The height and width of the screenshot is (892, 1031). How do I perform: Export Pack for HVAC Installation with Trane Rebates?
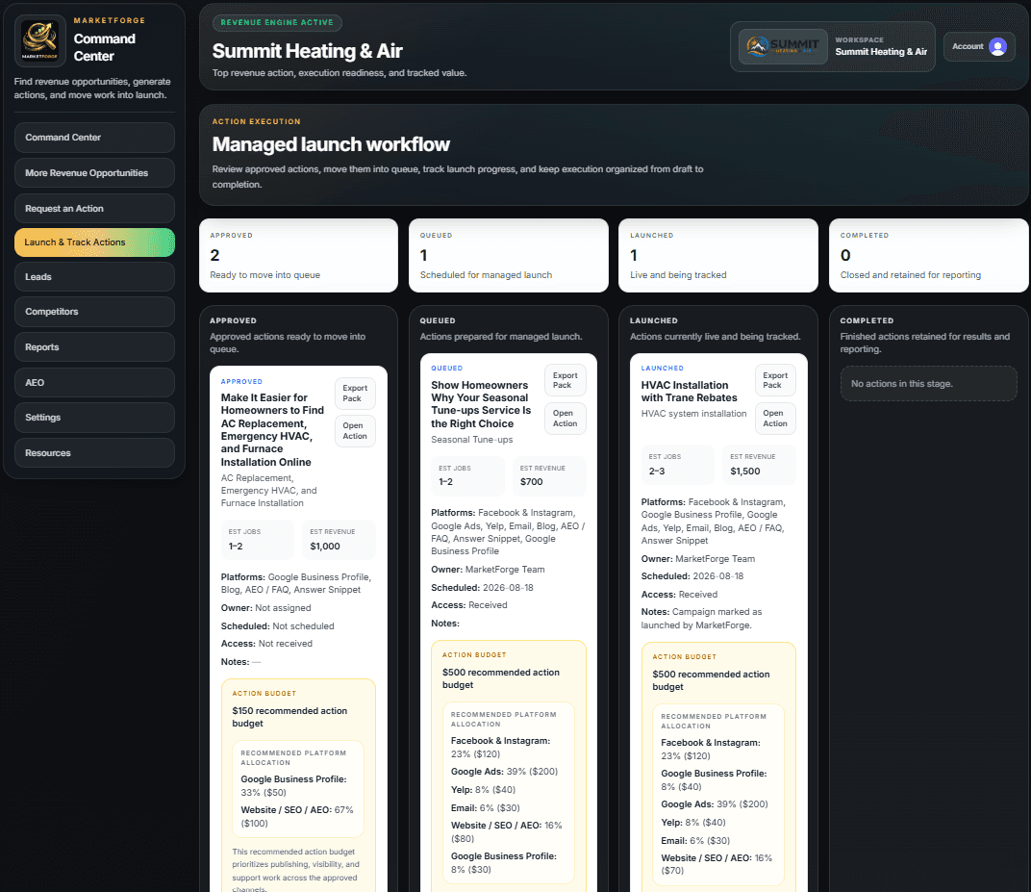click(x=775, y=380)
